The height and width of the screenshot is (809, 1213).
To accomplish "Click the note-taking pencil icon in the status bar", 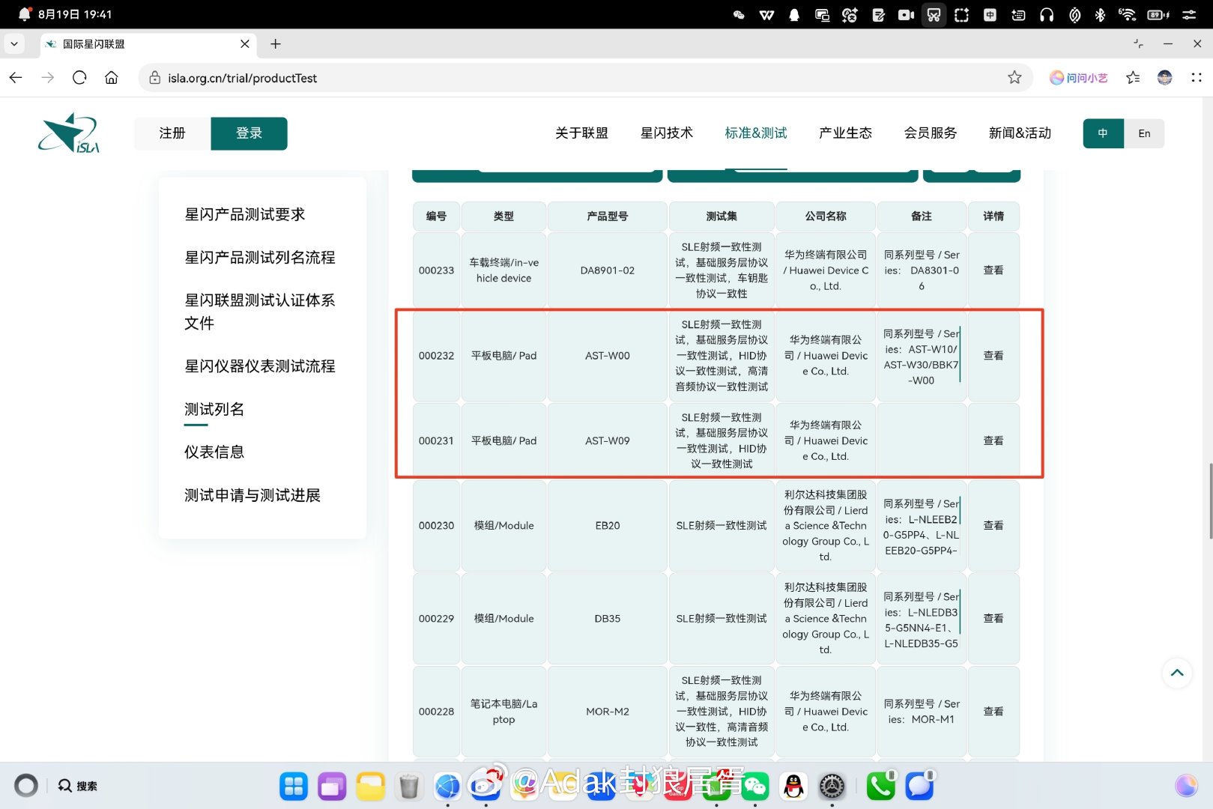I will pyautogui.click(x=878, y=14).
